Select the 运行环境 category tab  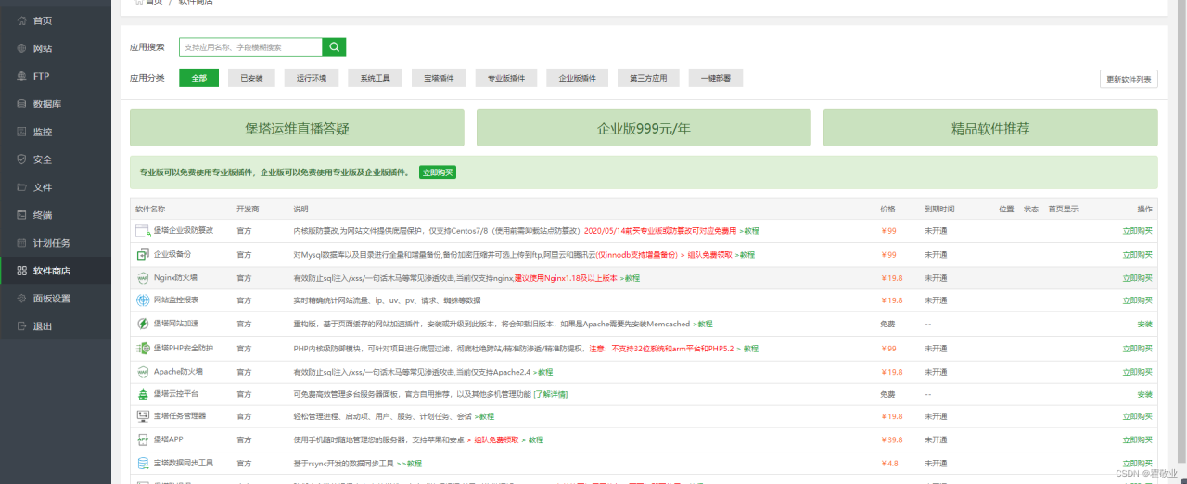click(312, 78)
